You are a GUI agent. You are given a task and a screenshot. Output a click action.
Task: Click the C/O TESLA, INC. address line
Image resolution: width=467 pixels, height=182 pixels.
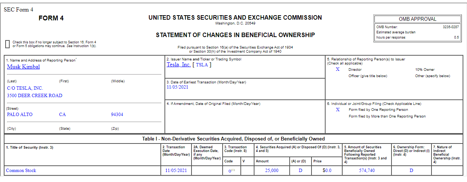[x=25, y=88]
